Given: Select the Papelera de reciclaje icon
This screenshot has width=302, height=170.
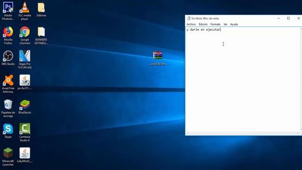Looking at the screenshot, I should tap(8, 104).
